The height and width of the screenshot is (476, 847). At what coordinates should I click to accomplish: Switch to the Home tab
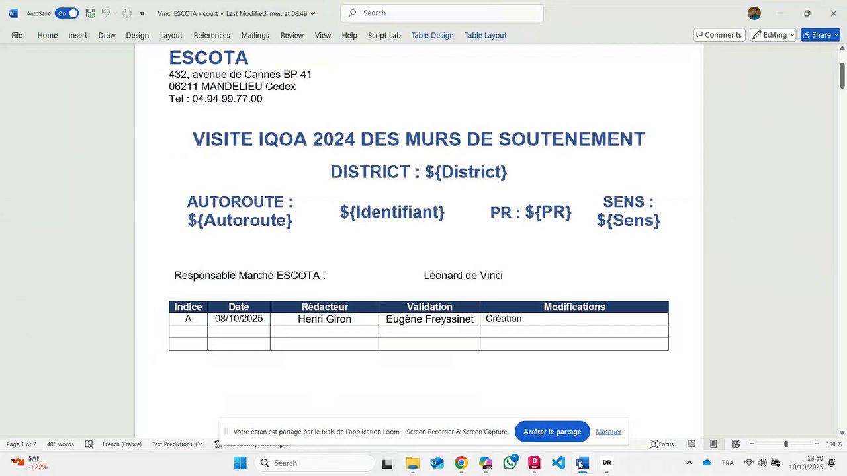pyautogui.click(x=47, y=35)
